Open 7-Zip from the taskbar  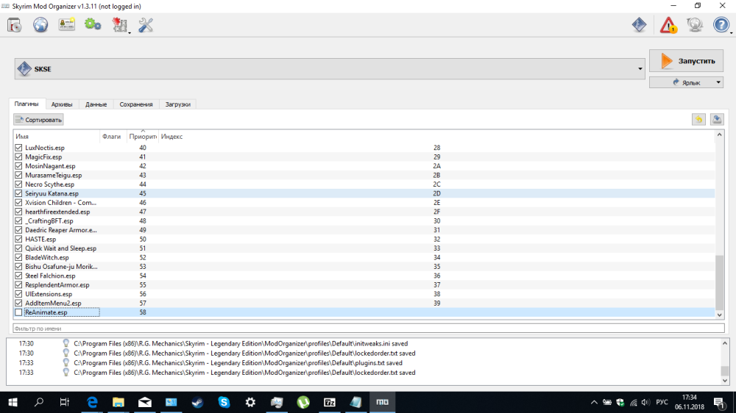tap(330, 402)
